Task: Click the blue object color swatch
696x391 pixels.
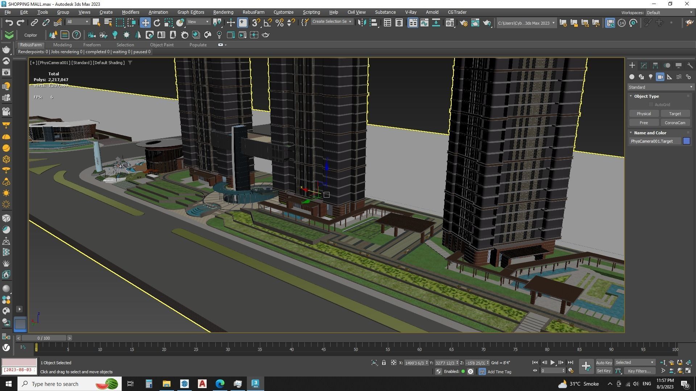Action: coord(686,141)
